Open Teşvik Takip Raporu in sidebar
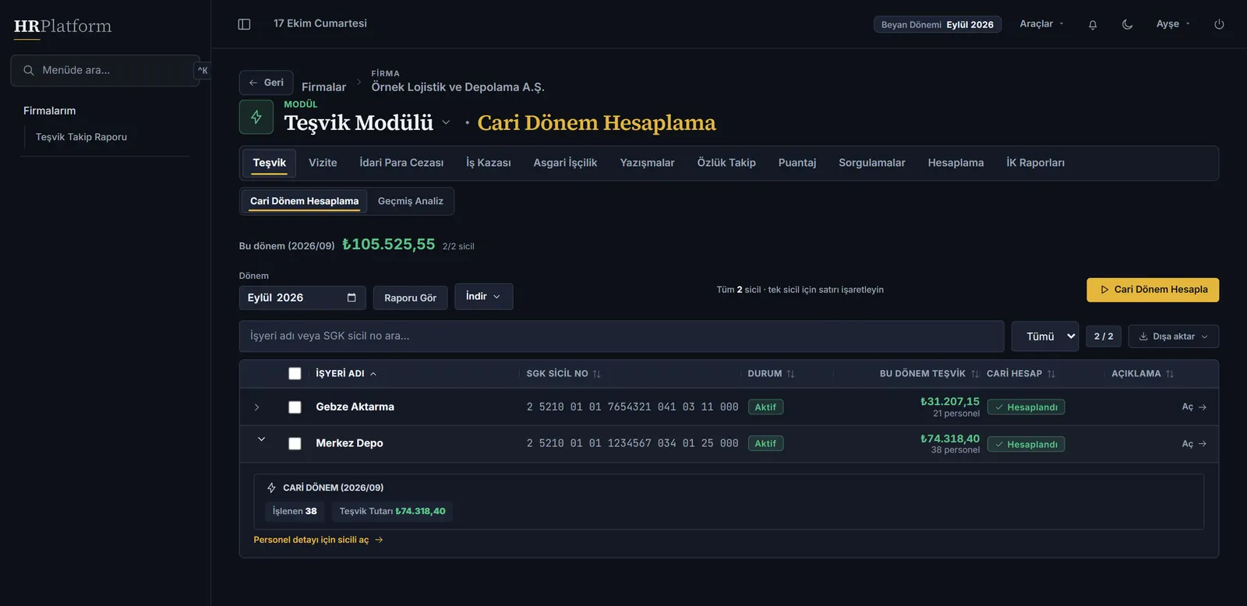Image resolution: width=1247 pixels, height=606 pixels. point(81,137)
